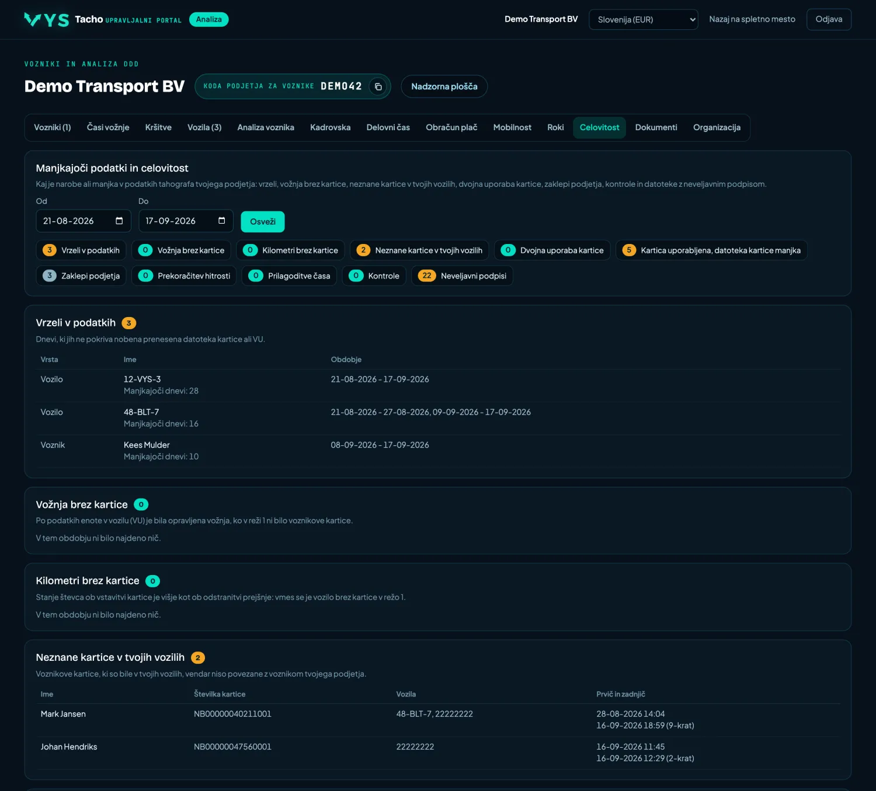This screenshot has width=876, height=791.
Task: Follow the Nazaj na spletno mesto link
Action: click(752, 19)
